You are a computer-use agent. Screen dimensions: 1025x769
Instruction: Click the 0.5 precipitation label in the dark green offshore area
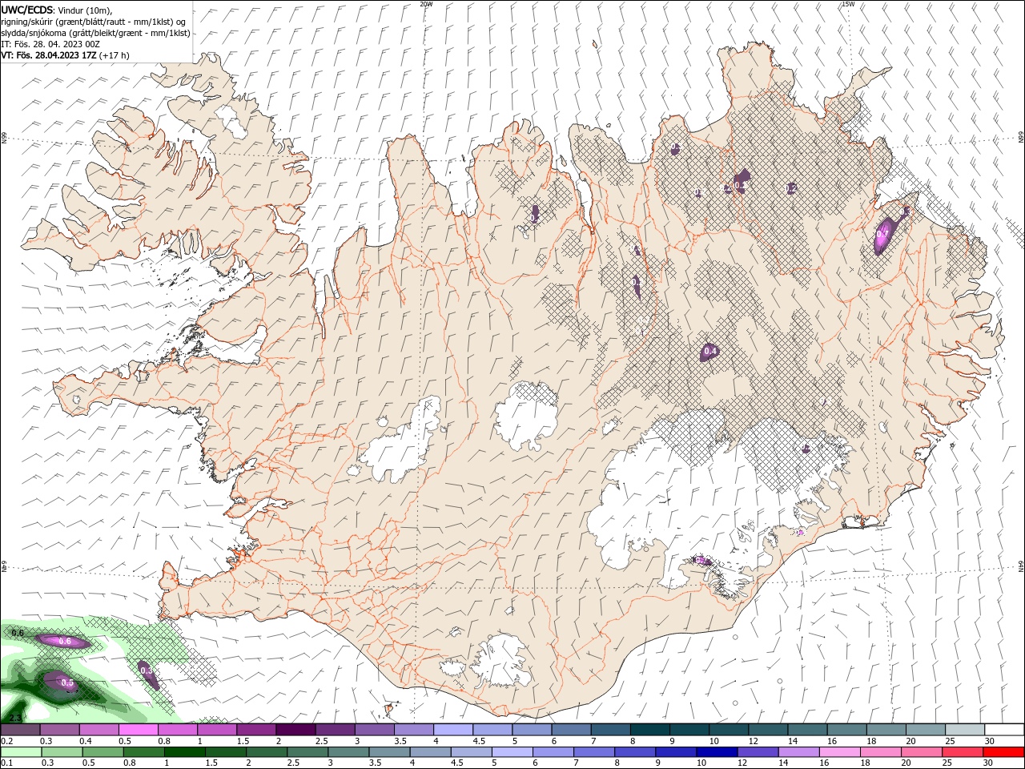68,683
